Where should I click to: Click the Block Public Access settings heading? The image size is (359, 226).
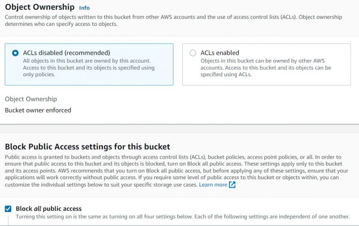click(87, 146)
